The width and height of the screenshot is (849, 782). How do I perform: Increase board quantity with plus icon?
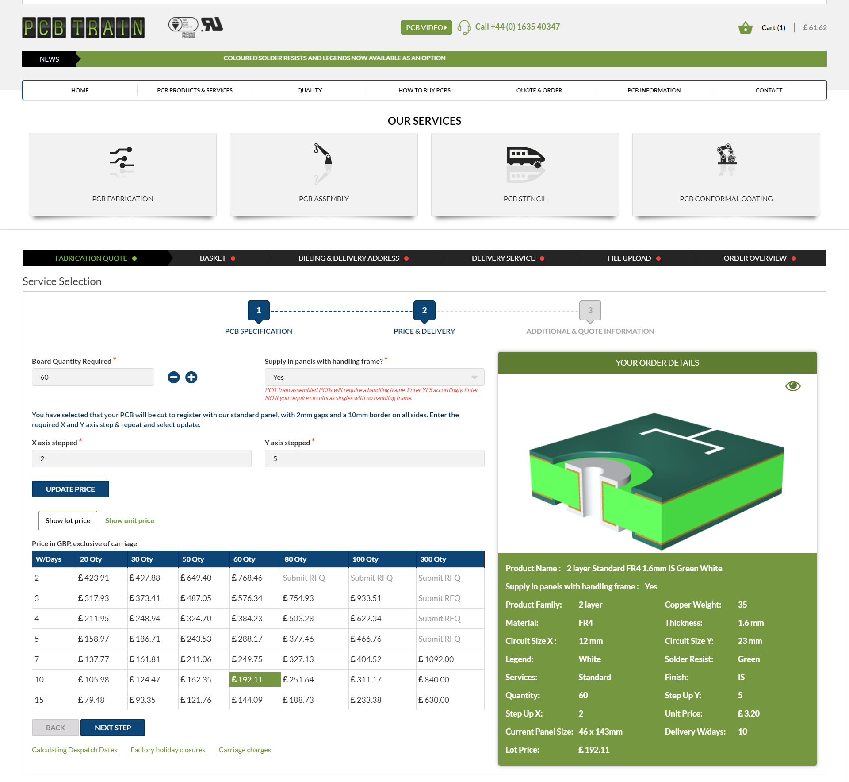pos(191,377)
